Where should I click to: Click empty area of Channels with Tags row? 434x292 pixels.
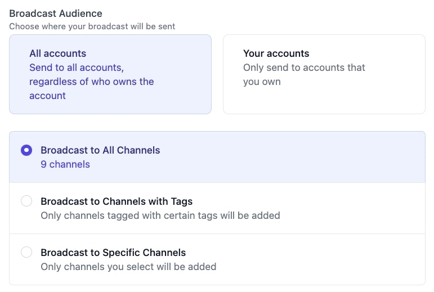(355, 208)
